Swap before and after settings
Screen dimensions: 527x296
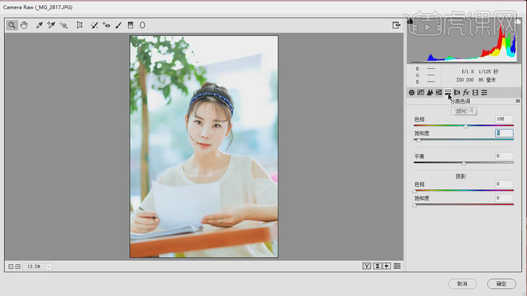click(377, 266)
